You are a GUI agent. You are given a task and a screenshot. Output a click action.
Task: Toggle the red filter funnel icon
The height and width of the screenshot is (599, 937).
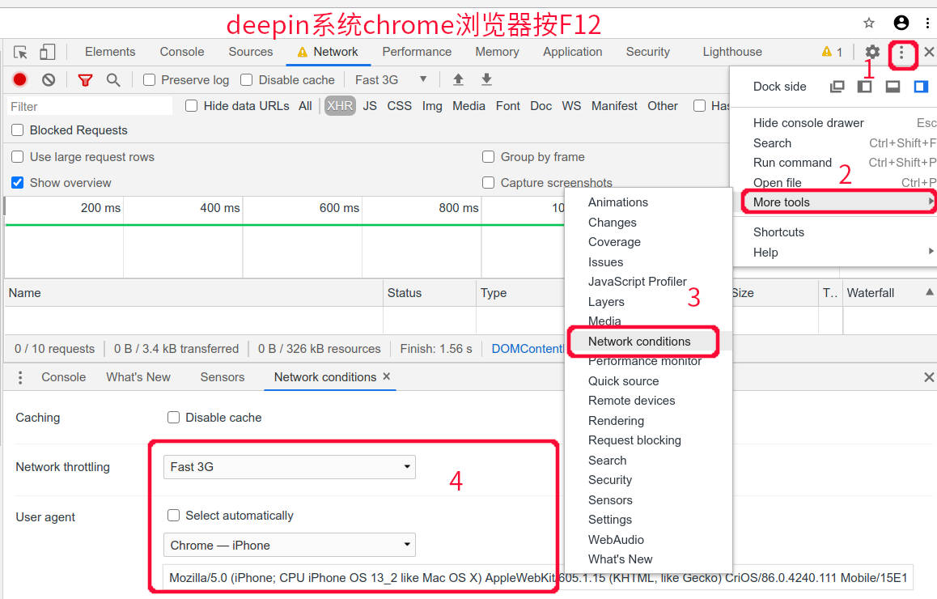point(86,79)
